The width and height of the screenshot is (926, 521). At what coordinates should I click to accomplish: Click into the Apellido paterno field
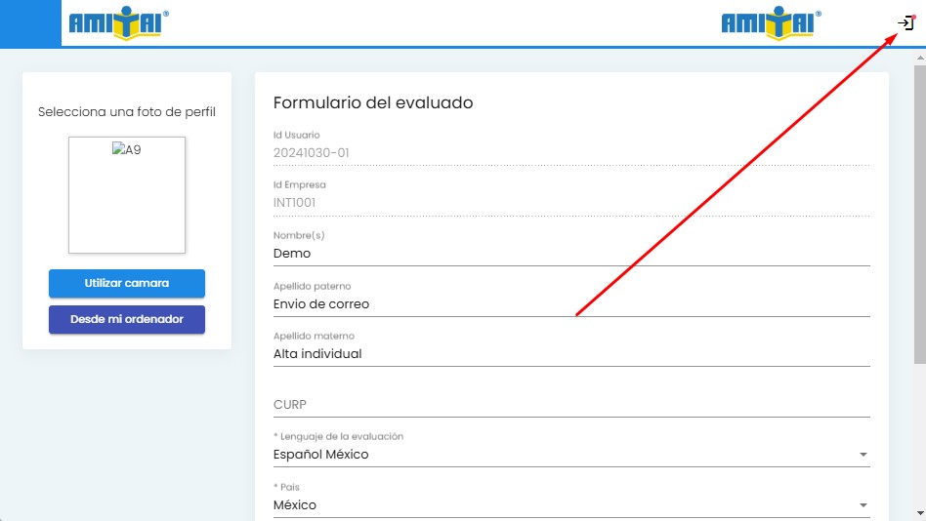(570, 304)
